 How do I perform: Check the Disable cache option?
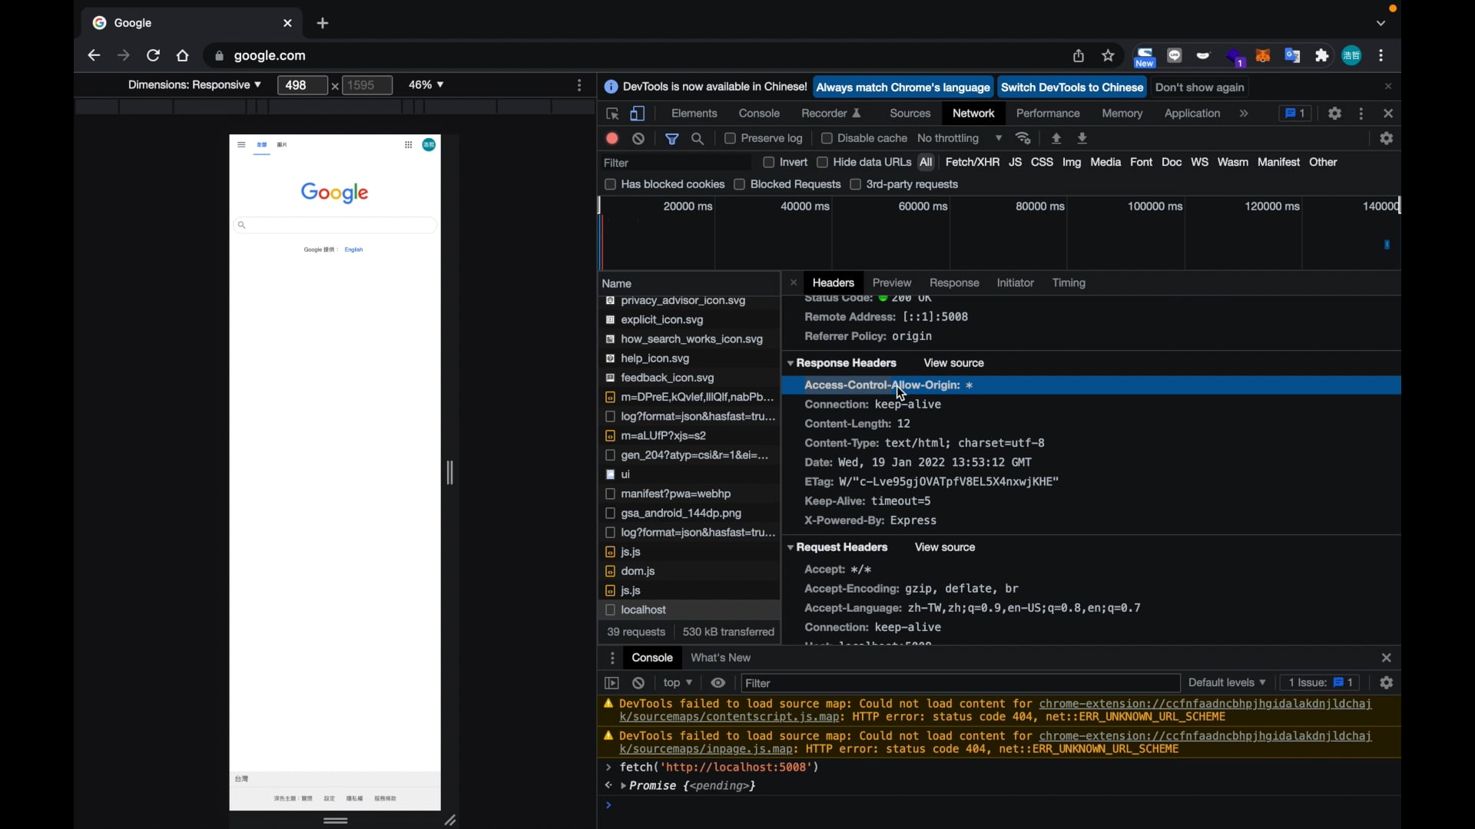(x=827, y=139)
